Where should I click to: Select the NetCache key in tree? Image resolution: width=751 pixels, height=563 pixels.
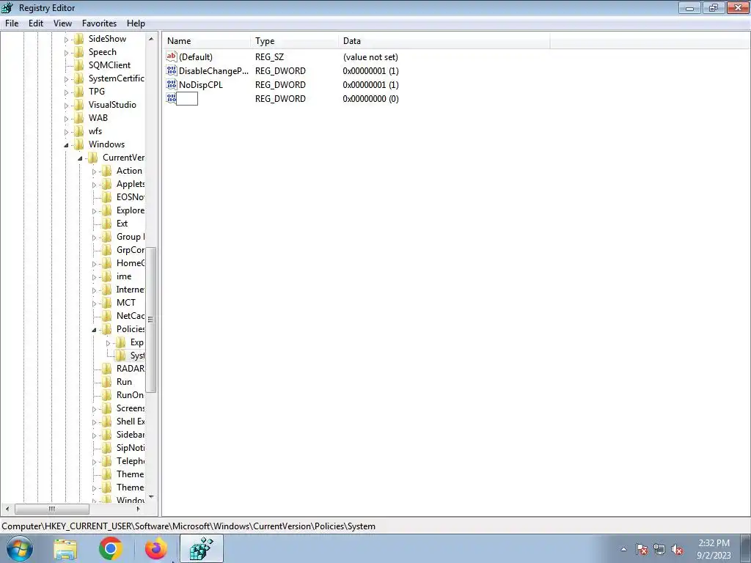(131, 316)
